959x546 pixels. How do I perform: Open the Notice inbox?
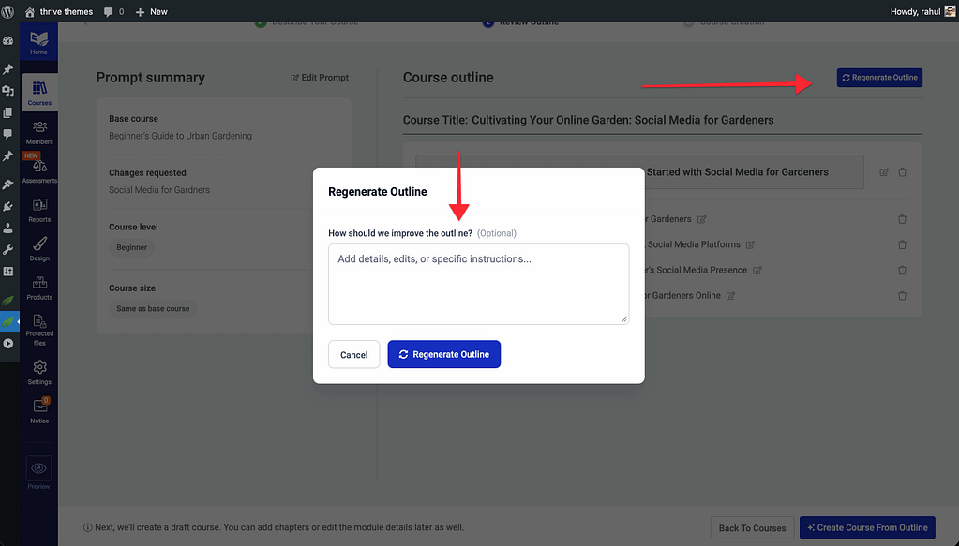coord(39,411)
